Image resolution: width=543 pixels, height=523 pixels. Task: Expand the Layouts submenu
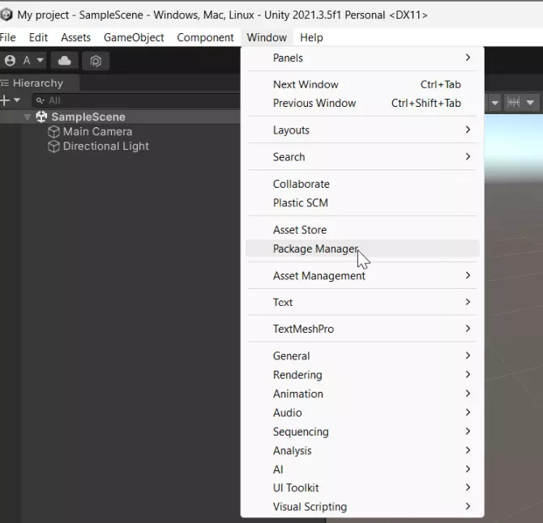click(362, 130)
